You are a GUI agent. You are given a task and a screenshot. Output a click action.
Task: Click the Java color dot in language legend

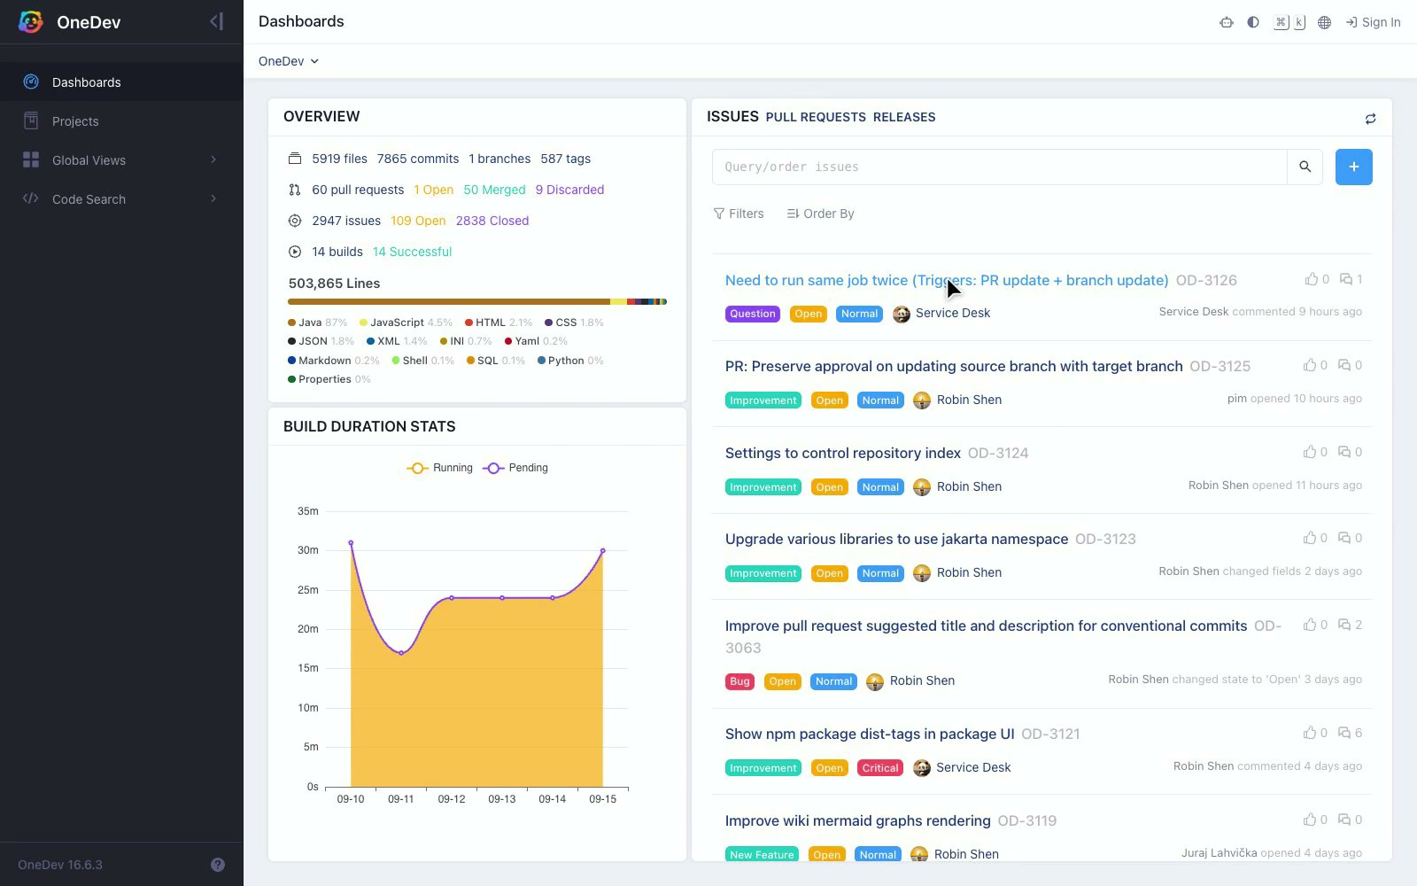[x=291, y=323]
